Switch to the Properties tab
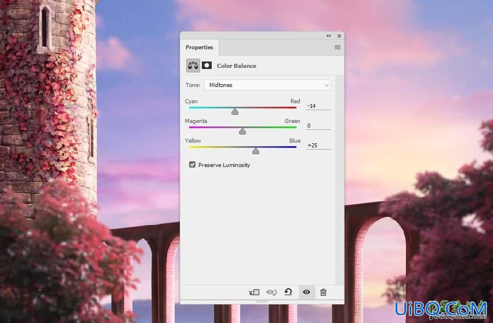This screenshot has height=323, width=493. pos(200,48)
